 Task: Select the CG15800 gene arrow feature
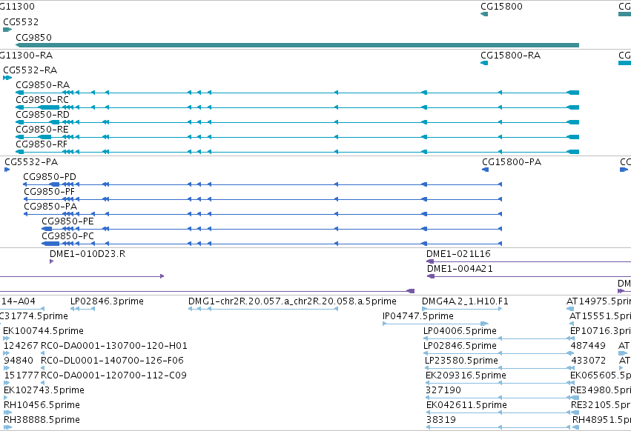click(x=484, y=14)
